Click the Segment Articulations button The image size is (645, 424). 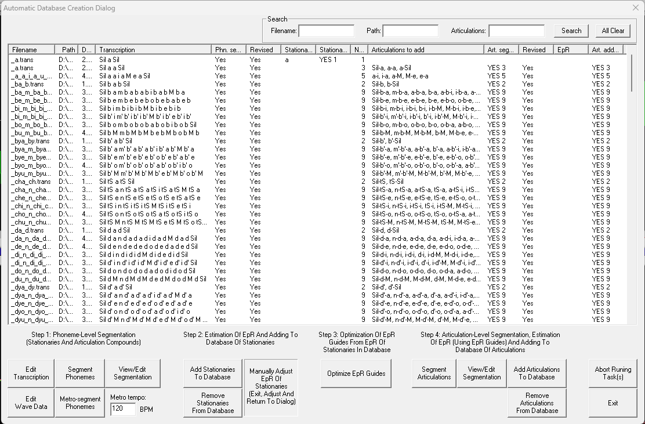(434, 373)
